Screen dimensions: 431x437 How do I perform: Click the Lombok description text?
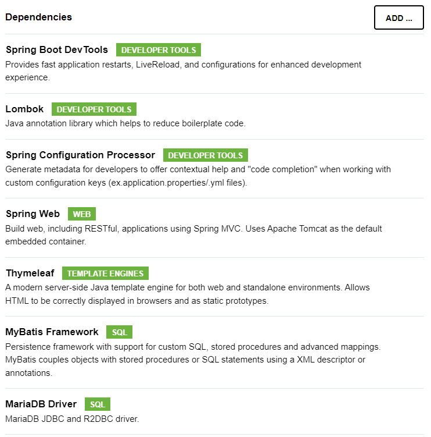(125, 123)
